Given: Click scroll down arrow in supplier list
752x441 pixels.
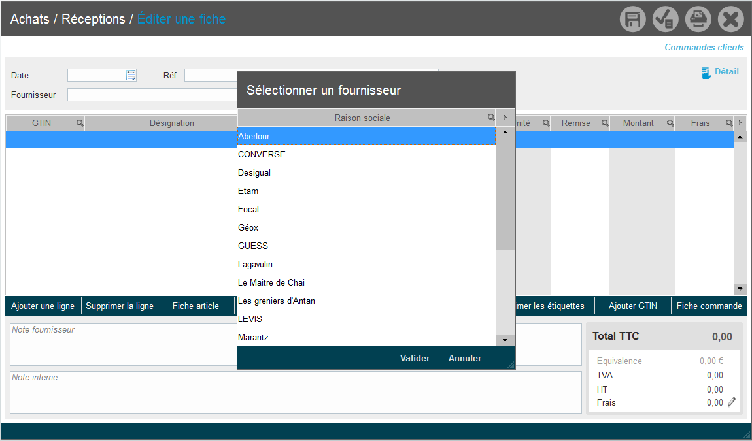Looking at the screenshot, I should click(505, 340).
